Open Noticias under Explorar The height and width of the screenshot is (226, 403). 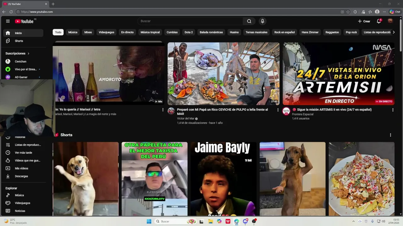point(24,211)
